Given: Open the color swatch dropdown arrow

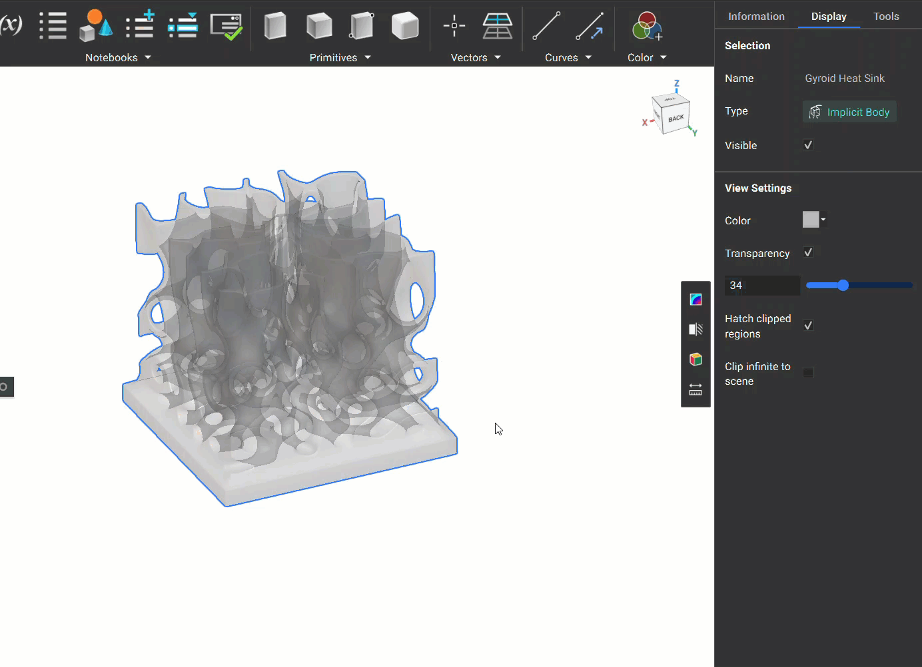Looking at the screenshot, I should pyautogui.click(x=823, y=219).
